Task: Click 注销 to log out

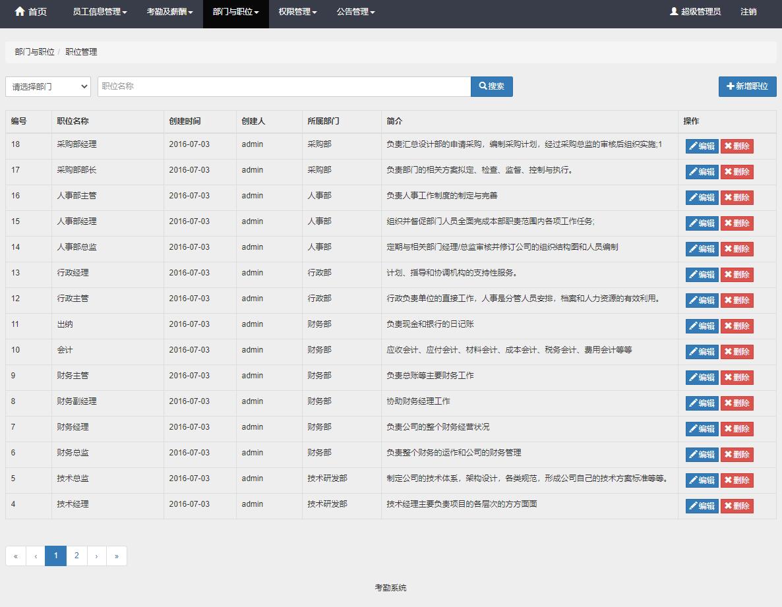Action: pos(748,11)
